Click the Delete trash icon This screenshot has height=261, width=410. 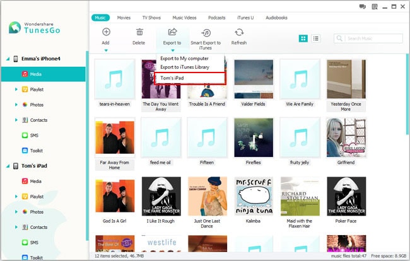click(139, 32)
